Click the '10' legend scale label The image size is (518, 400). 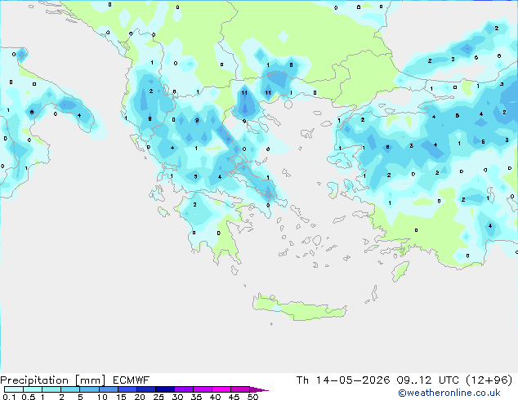(102, 397)
